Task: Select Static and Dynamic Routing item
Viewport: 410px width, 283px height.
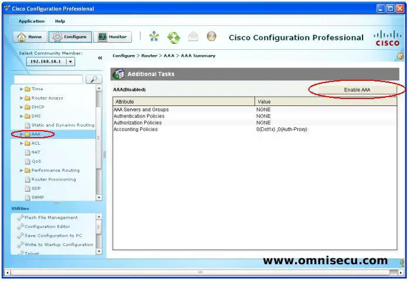Action: (63, 125)
